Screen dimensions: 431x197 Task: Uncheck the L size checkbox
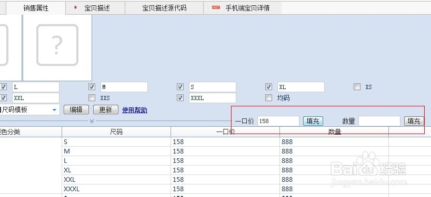pos(4,87)
